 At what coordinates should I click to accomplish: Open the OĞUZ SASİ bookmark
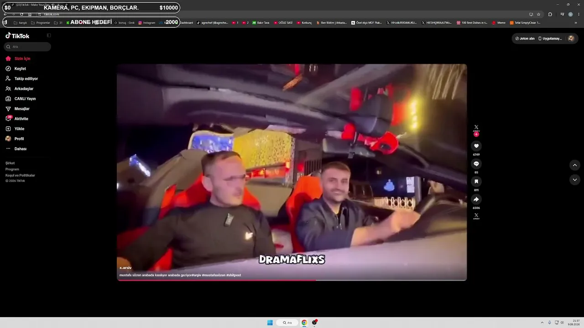[x=283, y=23]
